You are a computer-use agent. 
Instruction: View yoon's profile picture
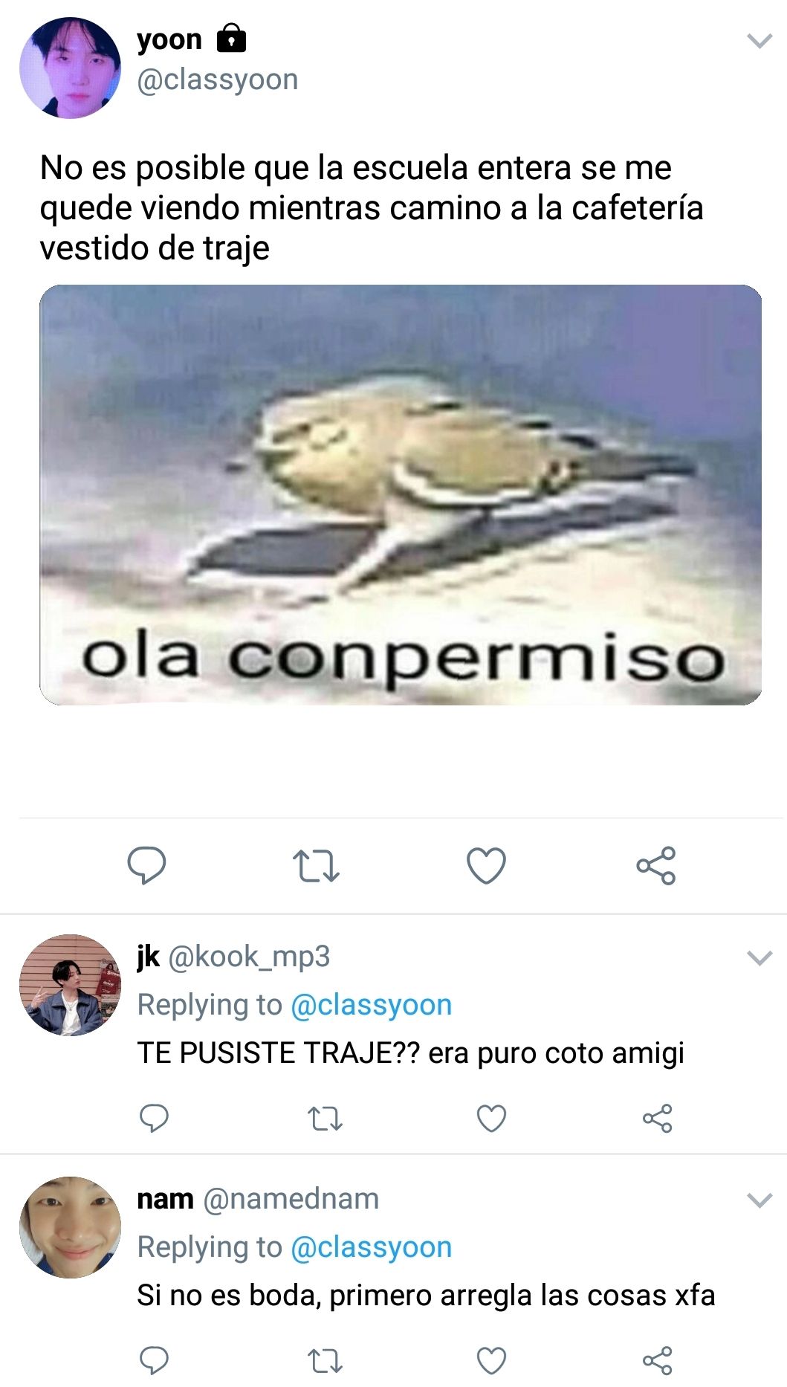(x=70, y=68)
